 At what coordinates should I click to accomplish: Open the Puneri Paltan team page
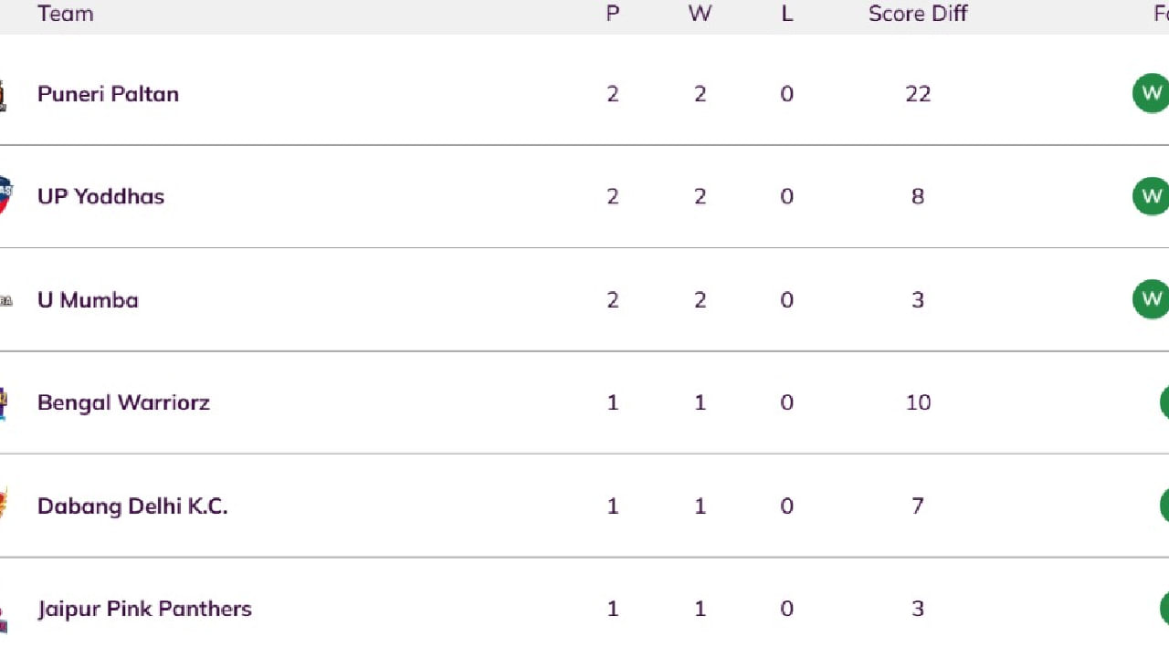(108, 94)
